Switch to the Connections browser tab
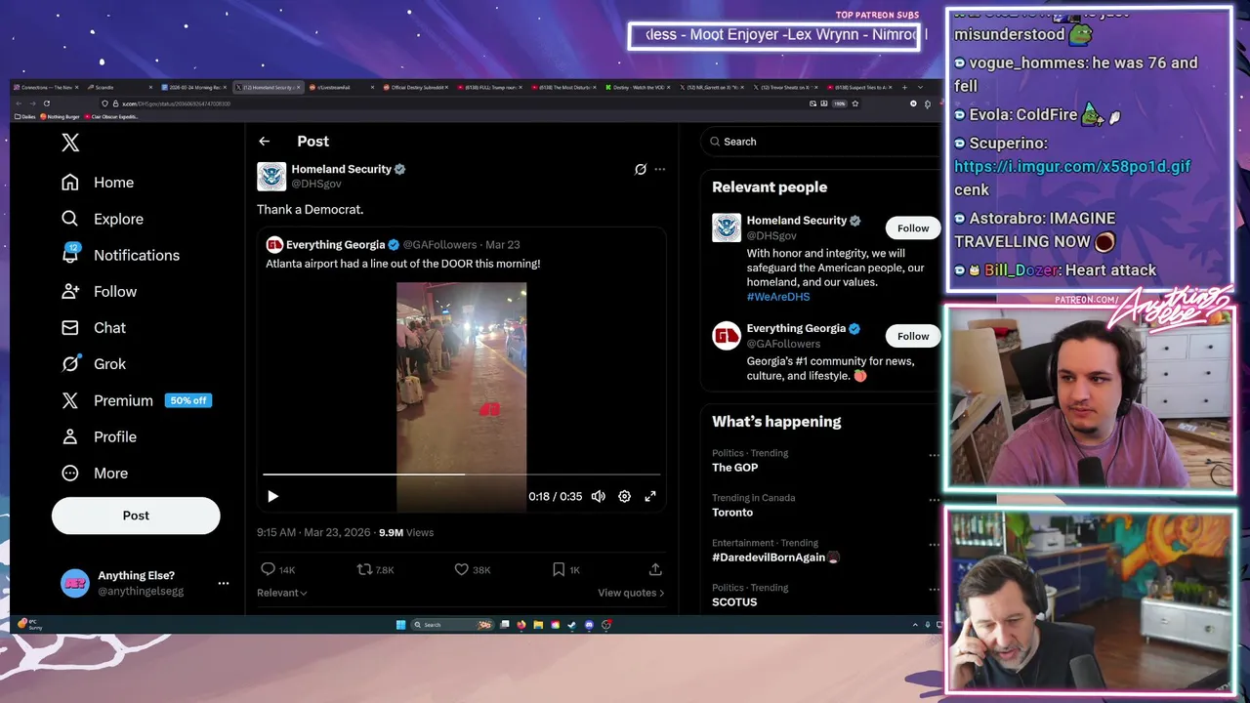 coord(44,87)
